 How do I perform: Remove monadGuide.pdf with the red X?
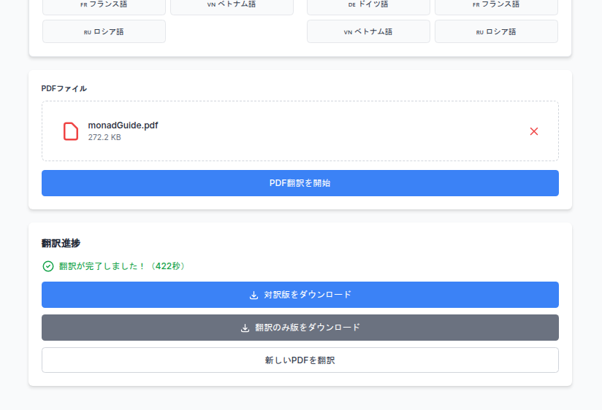(x=533, y=131)
